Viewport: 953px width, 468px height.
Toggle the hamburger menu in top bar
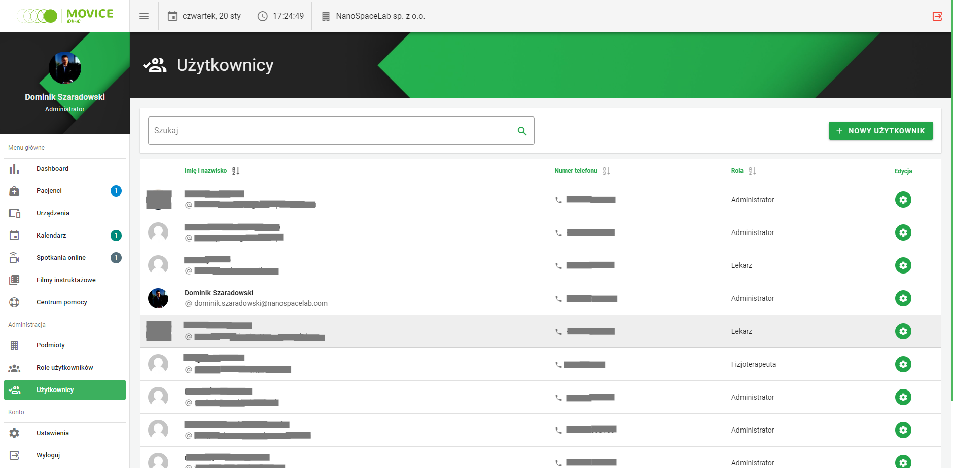pyautogui.click(x=144, y=16)
